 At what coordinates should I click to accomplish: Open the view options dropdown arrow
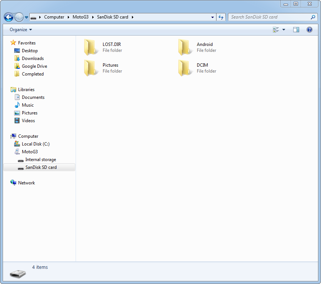284,30
